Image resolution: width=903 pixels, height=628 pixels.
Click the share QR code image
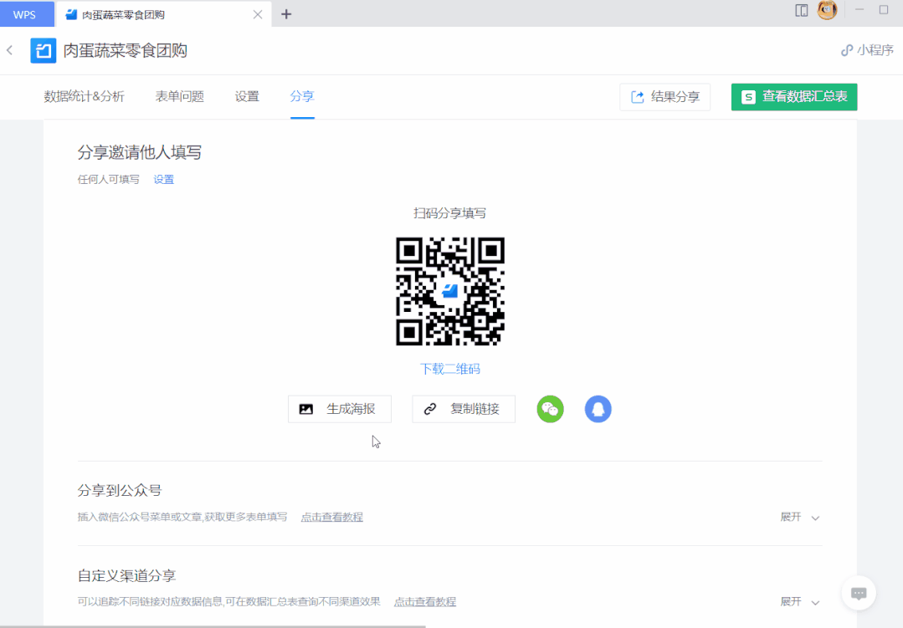pos(449,291)
